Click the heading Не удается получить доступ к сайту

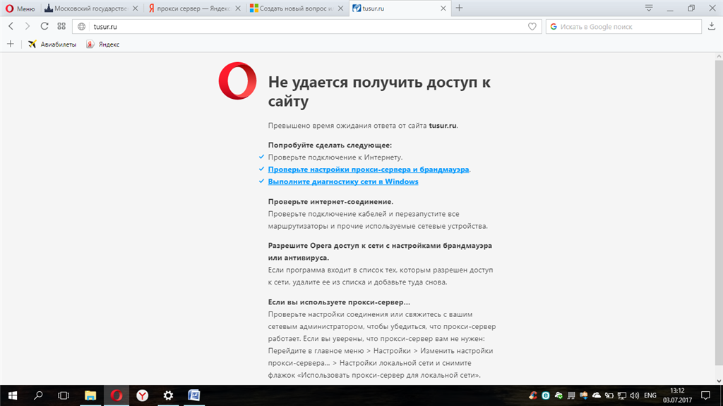[379, 91]
